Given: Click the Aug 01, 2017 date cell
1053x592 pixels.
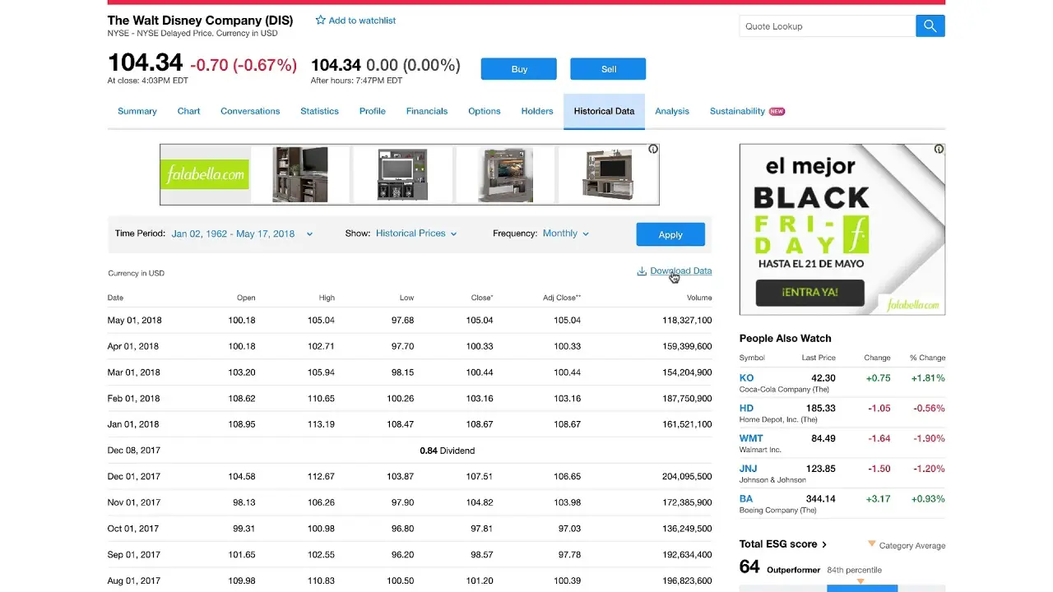Looking at the screenshot, I should point(133,581).
